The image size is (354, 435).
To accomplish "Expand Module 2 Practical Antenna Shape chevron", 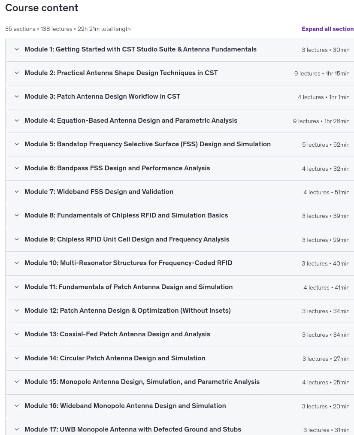I will (x=17, y=73).
